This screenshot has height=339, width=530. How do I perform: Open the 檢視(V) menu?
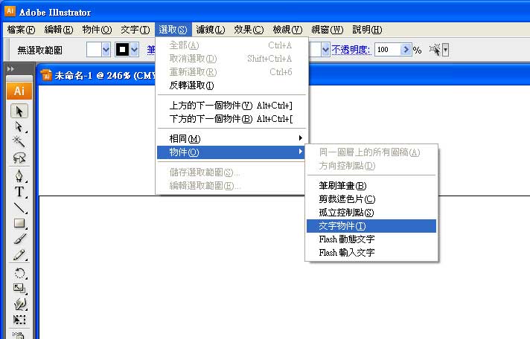287,30
